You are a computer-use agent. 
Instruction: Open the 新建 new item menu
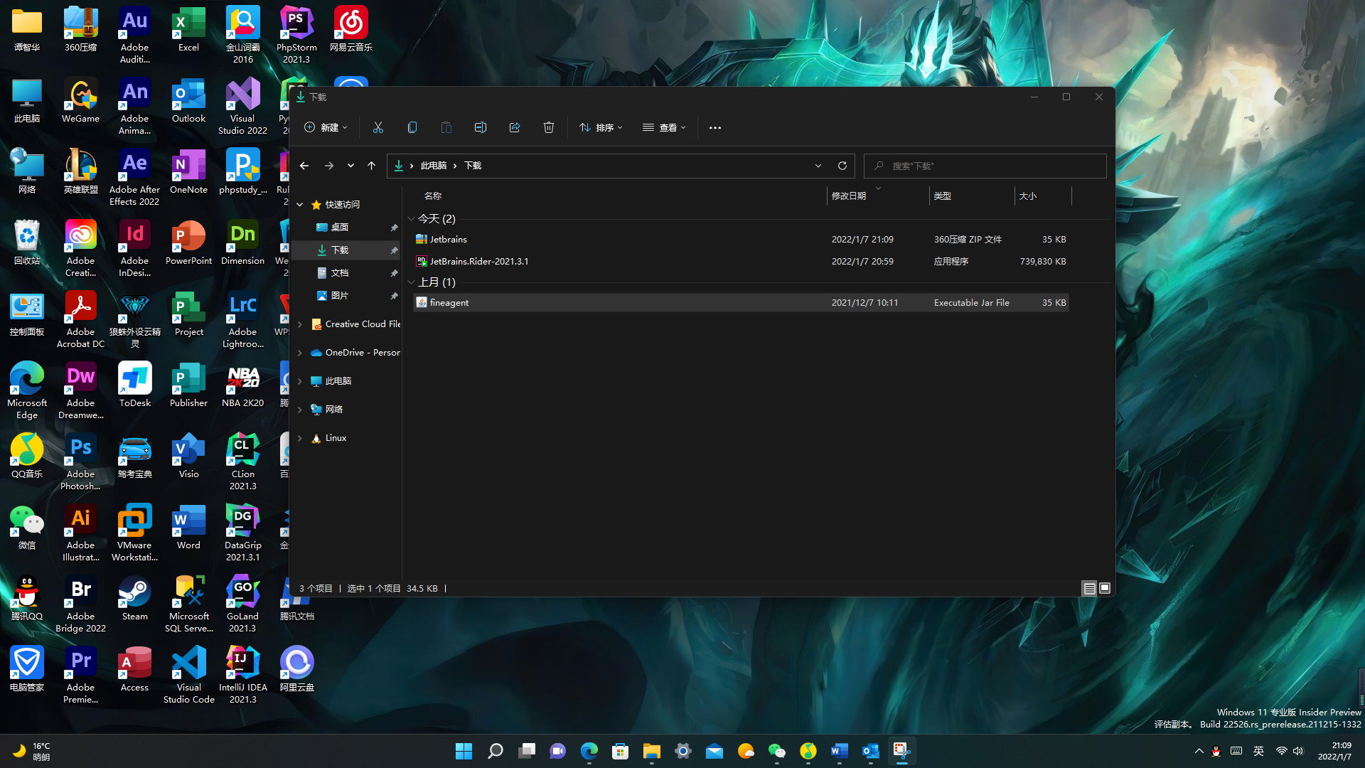tap(326, 127)
